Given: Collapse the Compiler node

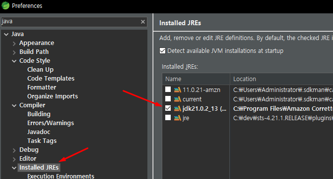Looking at the screenshot, I should 14,106.
